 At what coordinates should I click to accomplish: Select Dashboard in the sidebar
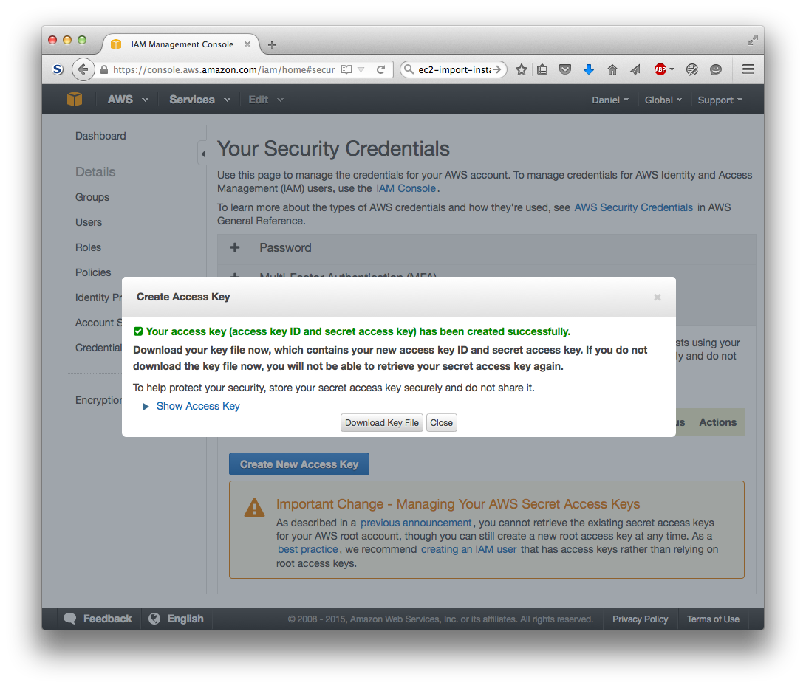pos(100,136)
